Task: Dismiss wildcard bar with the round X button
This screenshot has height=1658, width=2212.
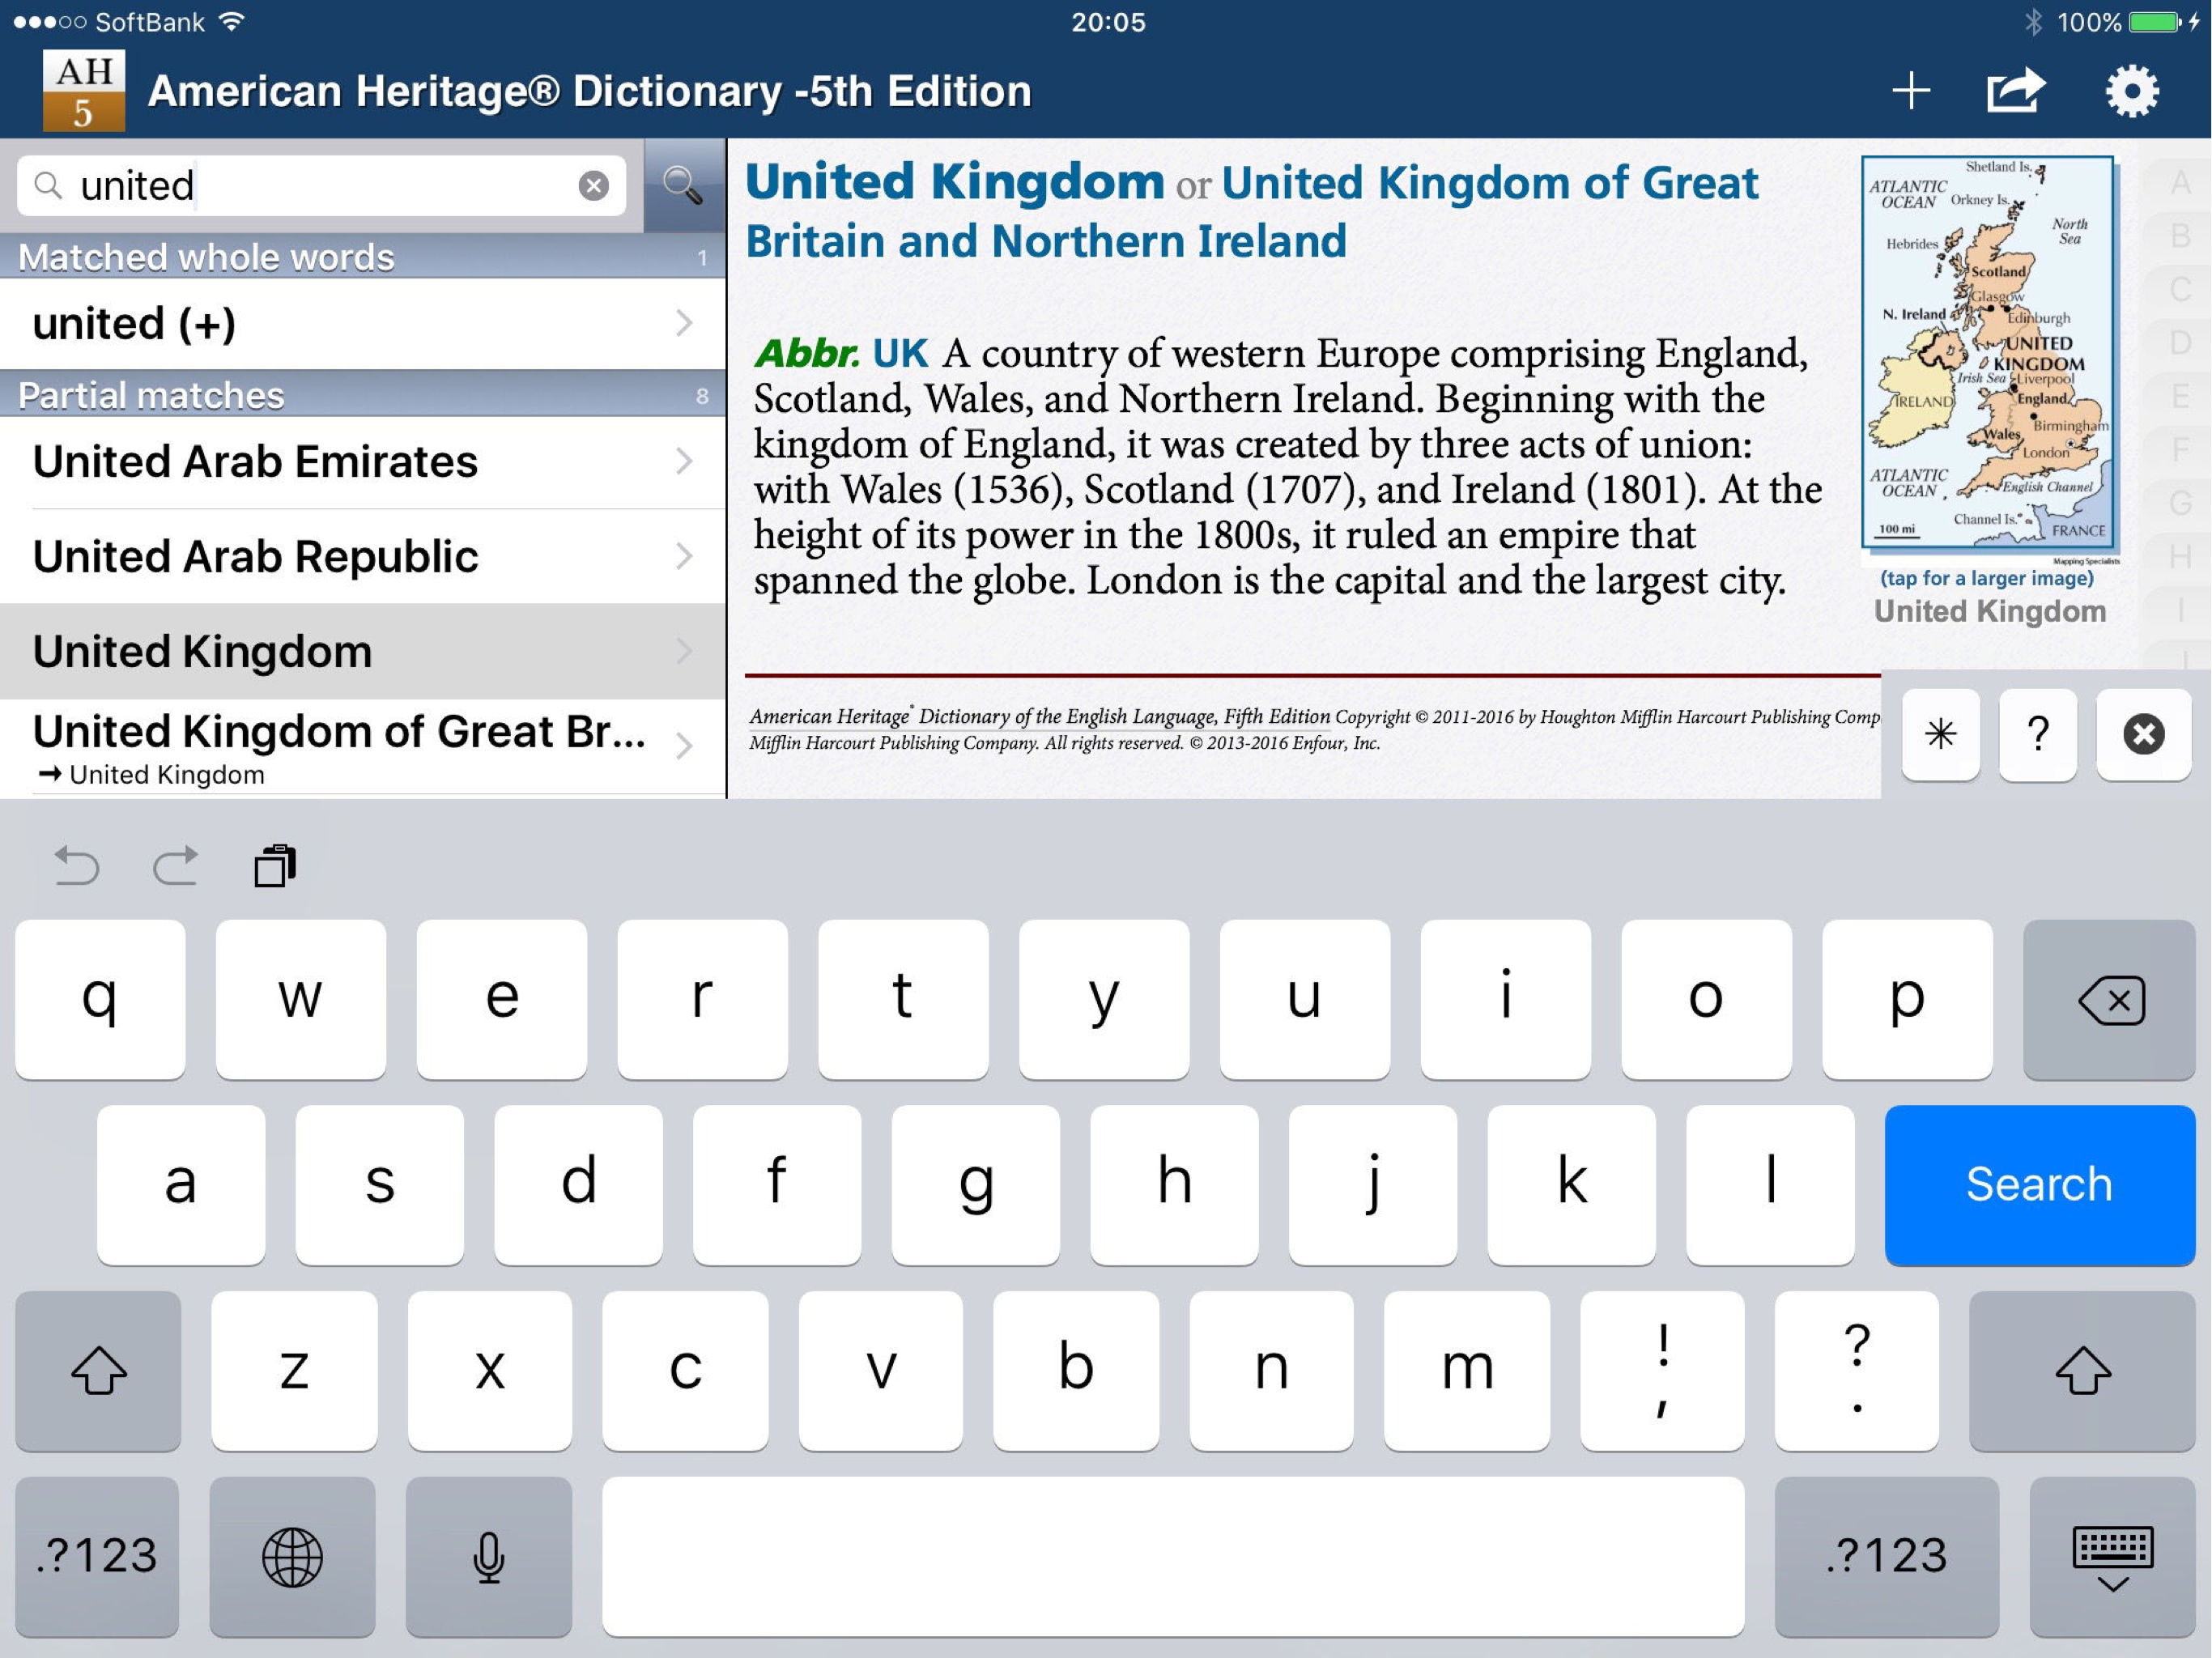Action: click(x=2143, y=734)
